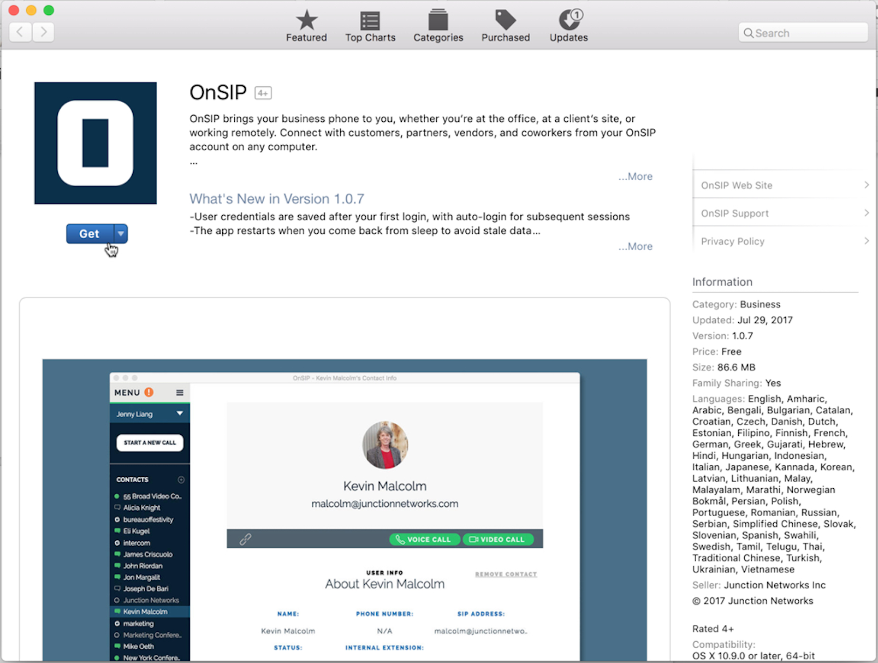878x663 pixels.
Task: Click the VIDEO CALL button in the screenshot
Action: (498, 539)
